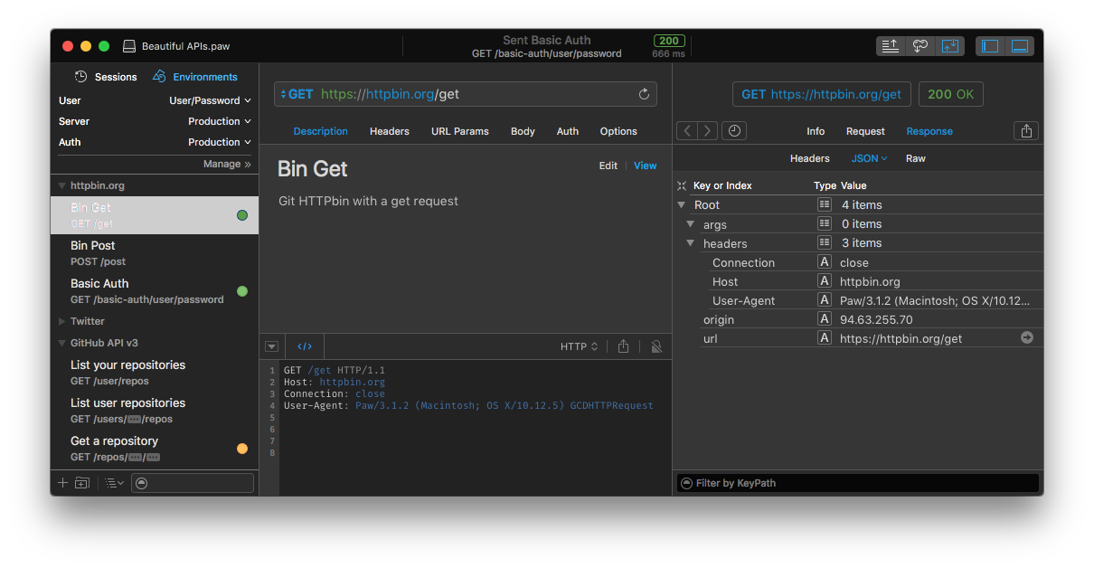Image resolution: width=1094 pixels, height=568 pixels.
Task: Open the Auth tab
Action: tap(568, 131)
